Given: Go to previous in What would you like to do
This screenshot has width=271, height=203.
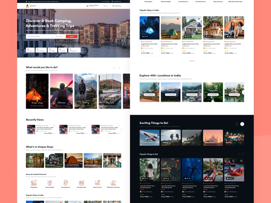Looking at the screenshot, I should 114,68.
